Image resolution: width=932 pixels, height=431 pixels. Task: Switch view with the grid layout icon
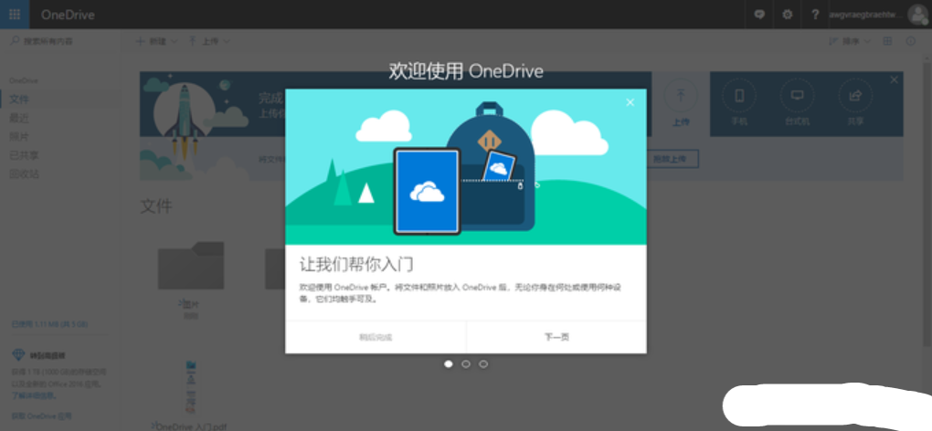click(x=887, y=41)
